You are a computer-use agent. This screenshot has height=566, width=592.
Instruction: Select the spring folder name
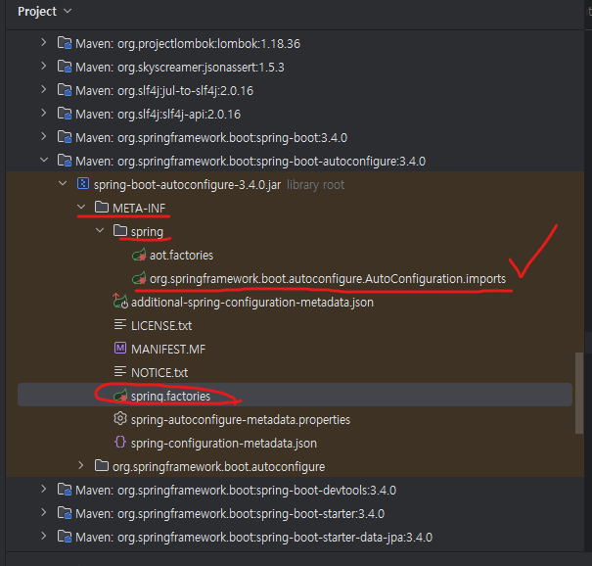(x=147, y=232)
